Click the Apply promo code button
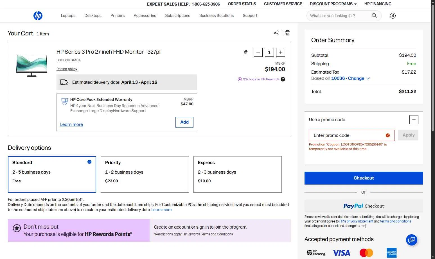Screen dimensions: 435x259 tap(409, 135)
